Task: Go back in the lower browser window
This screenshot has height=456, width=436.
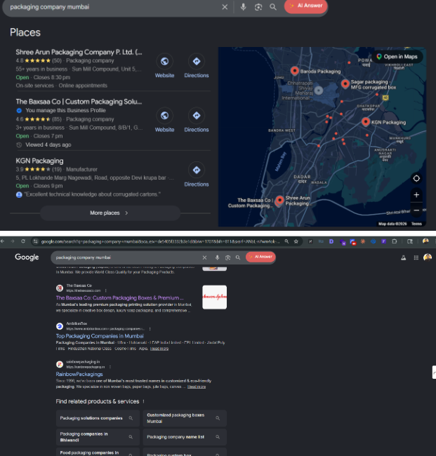Action: [x=2, y=241]
